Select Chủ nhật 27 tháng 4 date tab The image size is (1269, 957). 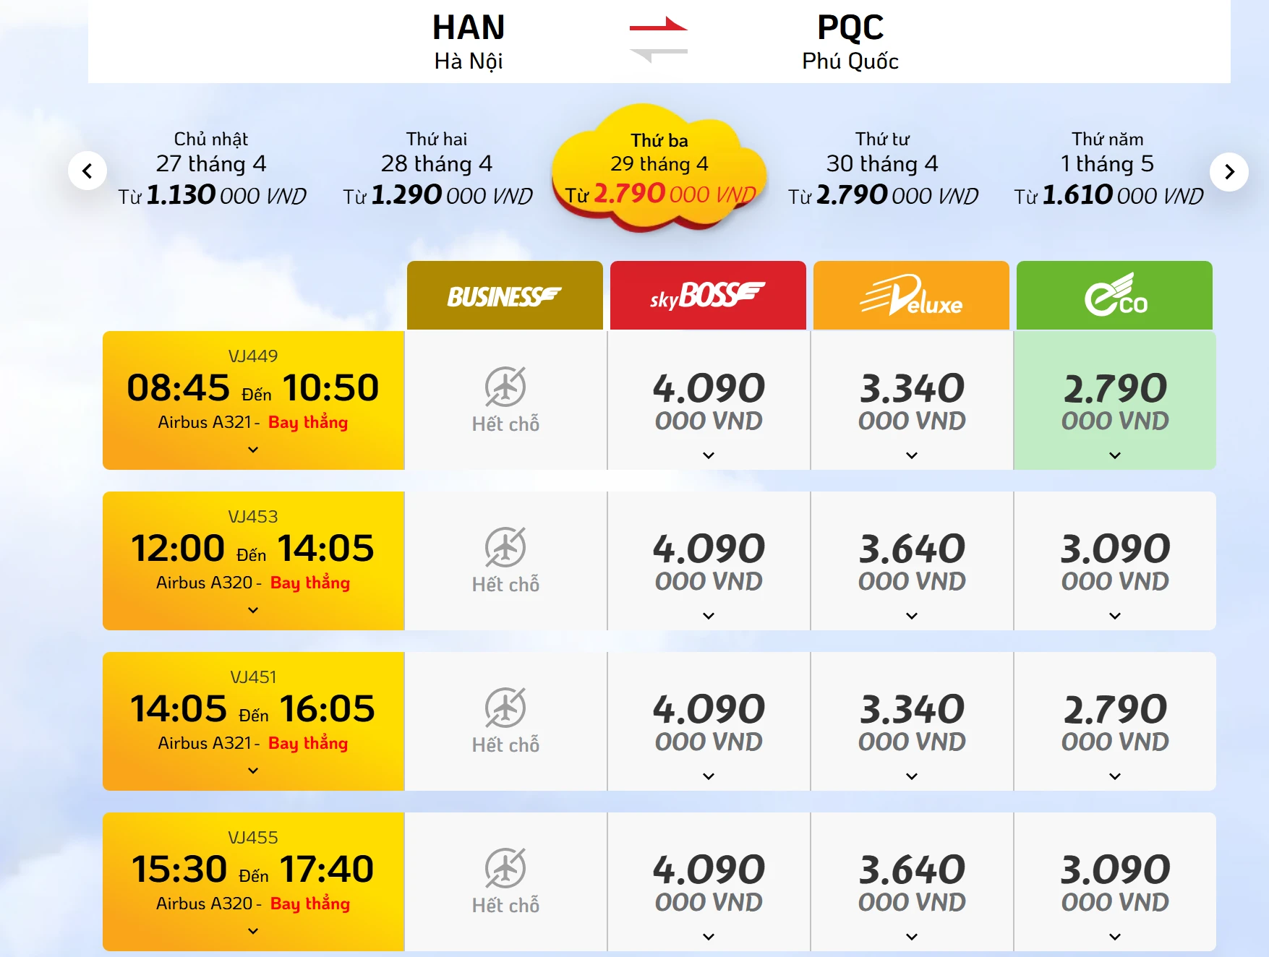(x=212, y=169)
